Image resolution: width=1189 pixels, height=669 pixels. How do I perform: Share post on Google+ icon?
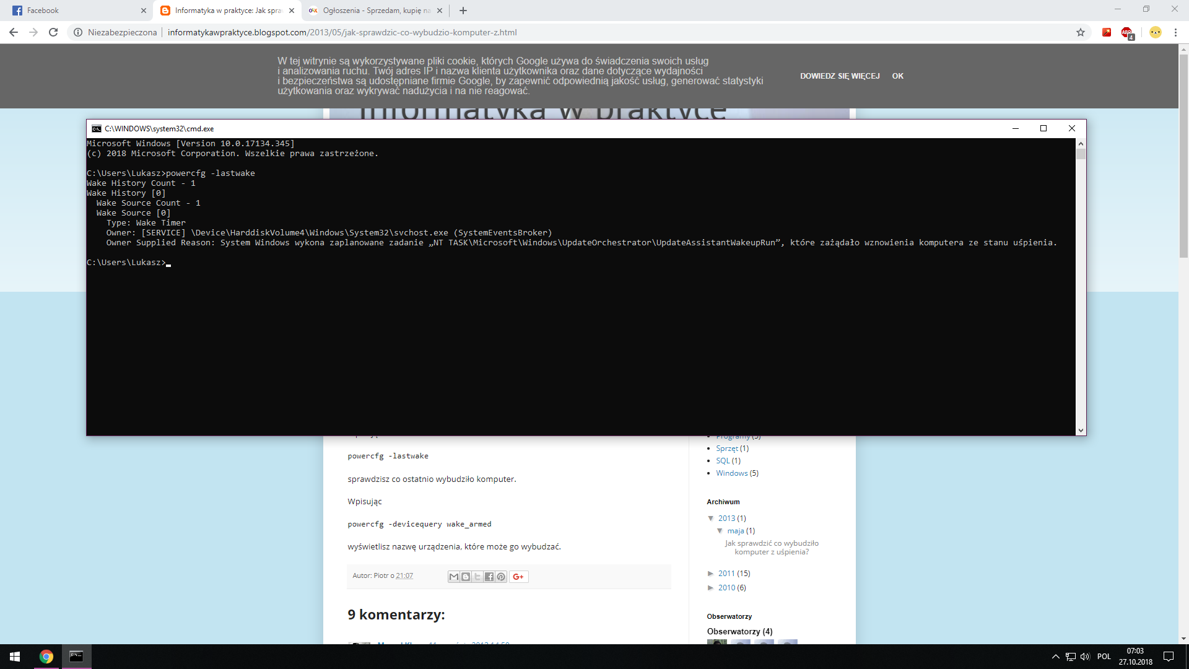518,577
